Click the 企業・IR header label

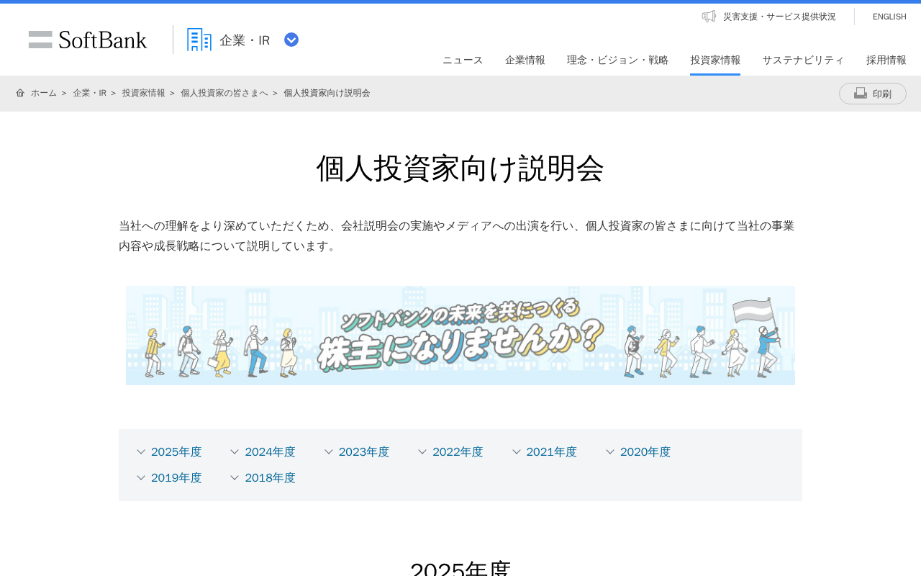[x=245, y=40]
